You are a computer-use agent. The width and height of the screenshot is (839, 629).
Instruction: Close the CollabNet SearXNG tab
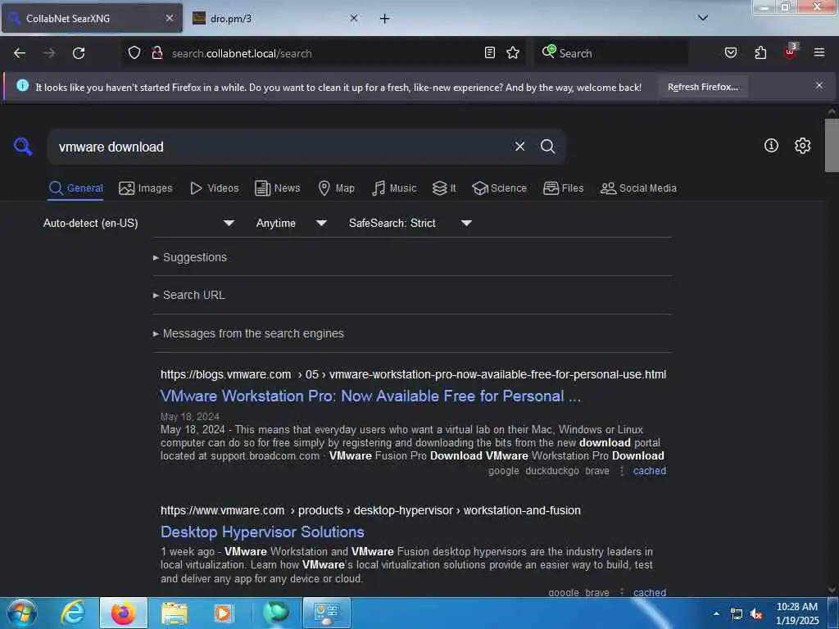169,18
